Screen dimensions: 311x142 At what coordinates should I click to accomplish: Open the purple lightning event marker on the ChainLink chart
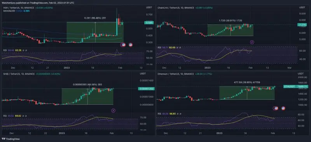click(x=252, y=42)
